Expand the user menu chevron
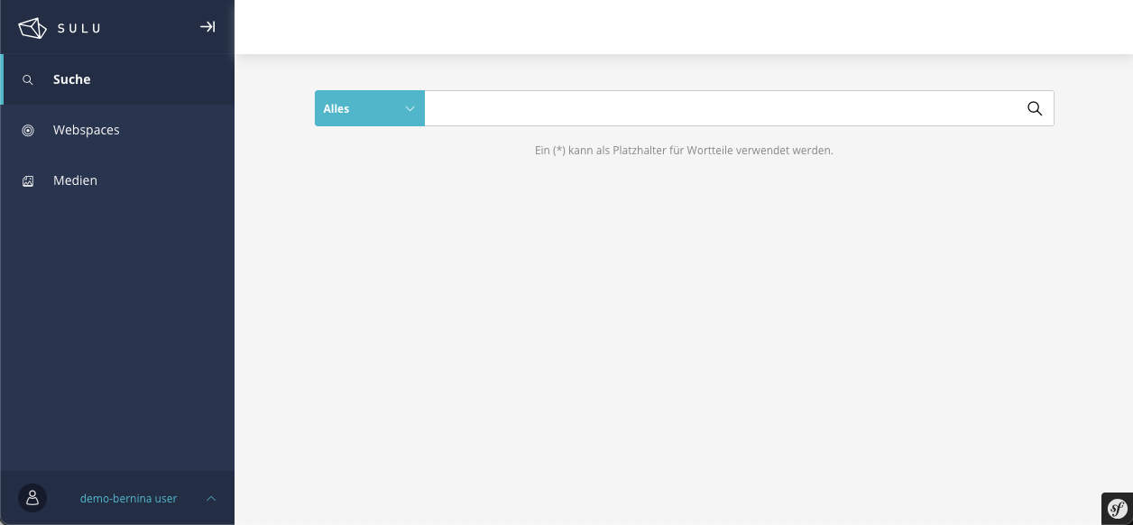 pos(211,498)
